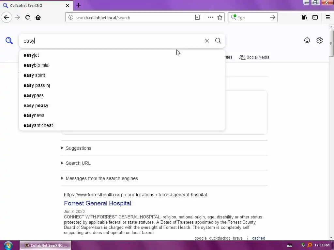Click the result date Jun 8, 2020
The height and width of the screenshot is (250, 334).
[74, 212]
